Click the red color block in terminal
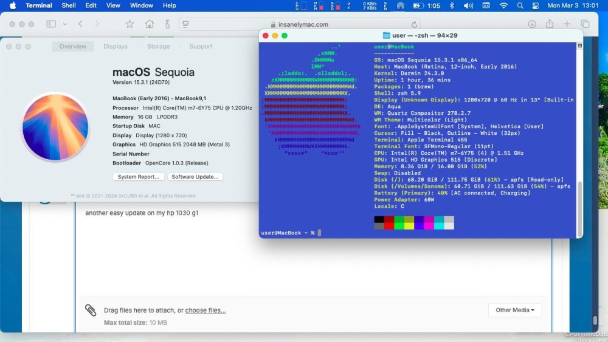Viewport: 608px width, 342px height. coord(389,226)
